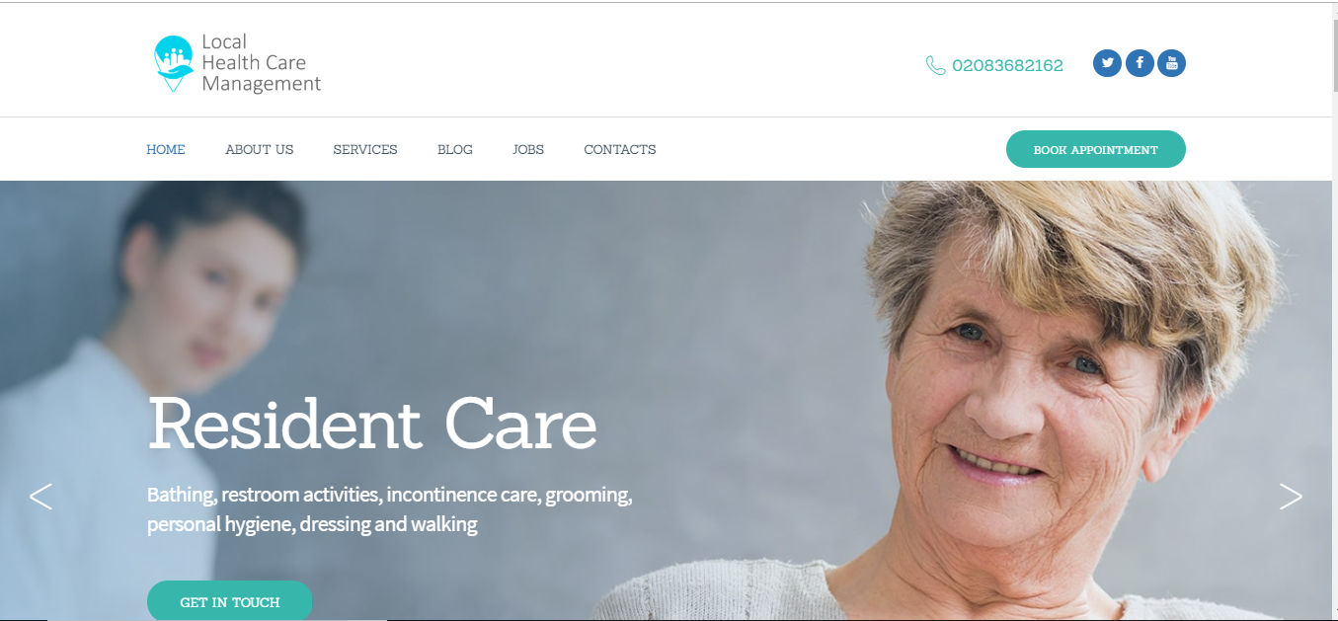Open the About Us page
1338x621 pixels.
tap(260, 150)
